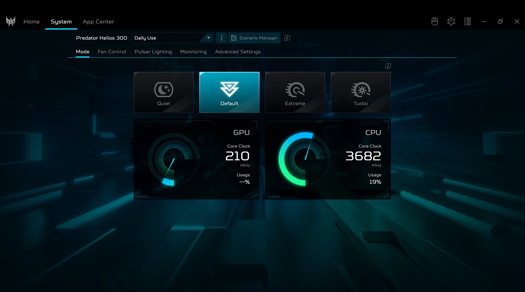This screenshot has height=292, width=525.
Task: Open the list/news panel icon
Action: click(467, 21)
